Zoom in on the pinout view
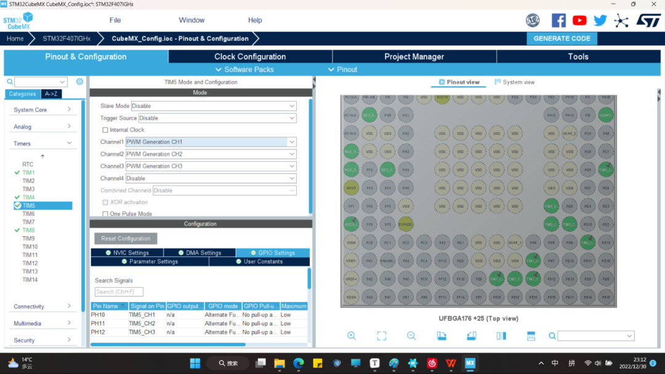This screenshot has width=665, height=374. coord(352,336)
